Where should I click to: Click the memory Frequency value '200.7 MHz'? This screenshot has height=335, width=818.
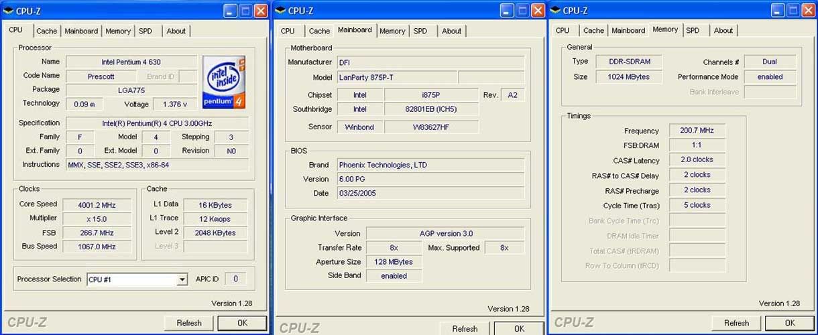click(x=697, y=131)
